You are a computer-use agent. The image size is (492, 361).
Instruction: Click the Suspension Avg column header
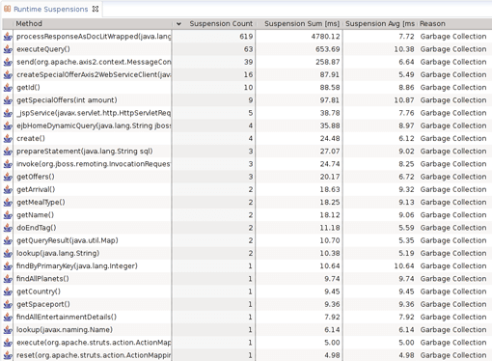point(380,24)
